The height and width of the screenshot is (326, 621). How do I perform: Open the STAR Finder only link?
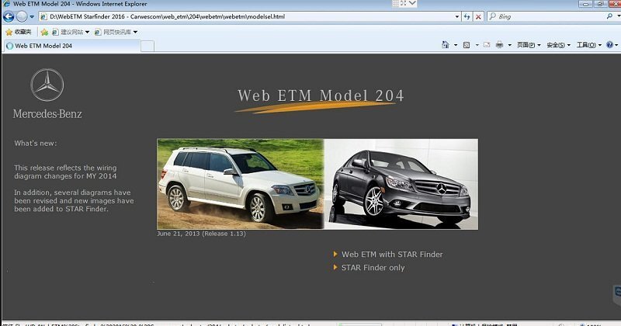coord(373,268)
